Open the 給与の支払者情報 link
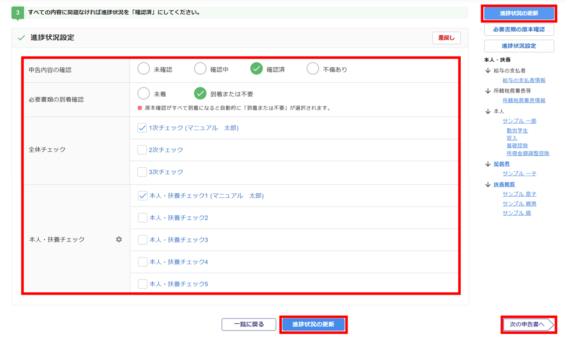Viewport: 566px width, 341px height. (524, 80)
